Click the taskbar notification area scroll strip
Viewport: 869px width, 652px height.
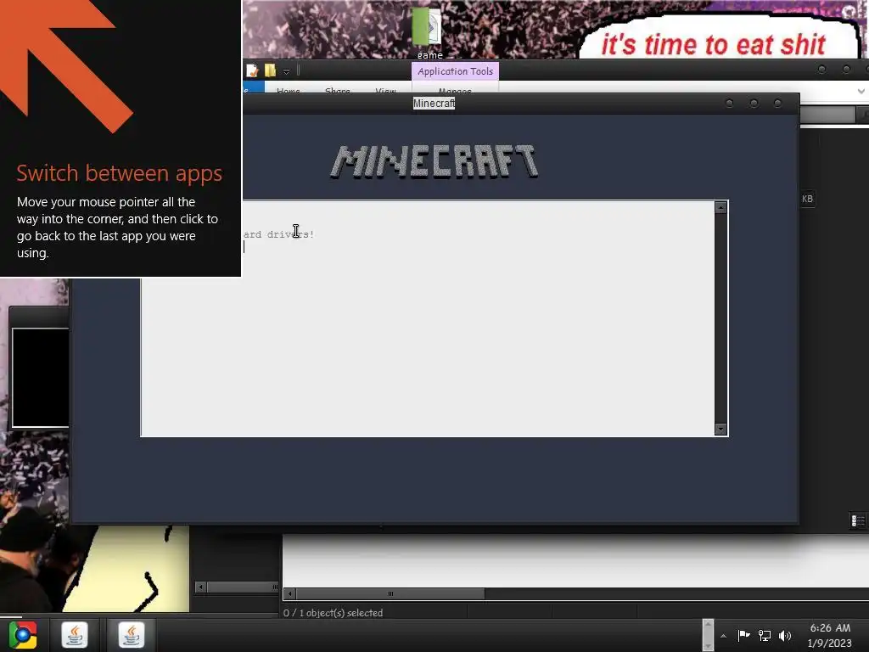click(x=708, y=635)
